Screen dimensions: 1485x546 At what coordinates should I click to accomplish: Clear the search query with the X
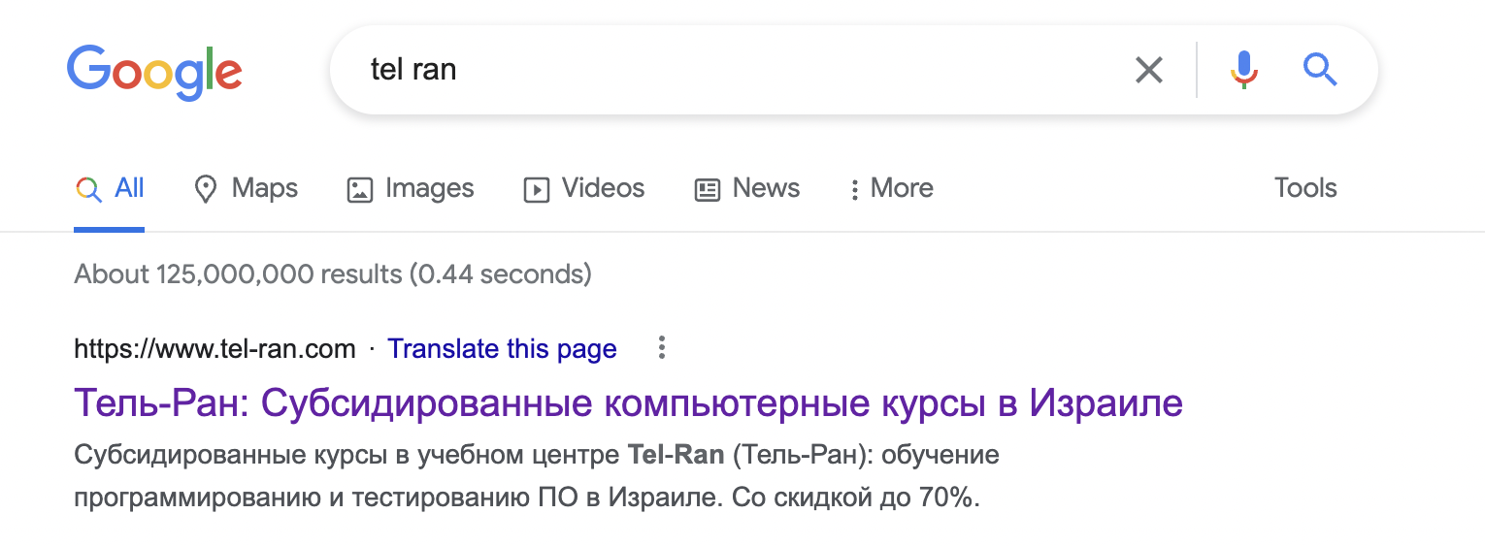(1148, 70)
